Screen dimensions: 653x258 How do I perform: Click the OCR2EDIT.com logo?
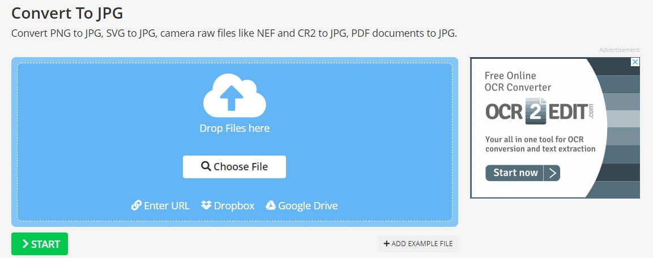click(x=540, y=111)
